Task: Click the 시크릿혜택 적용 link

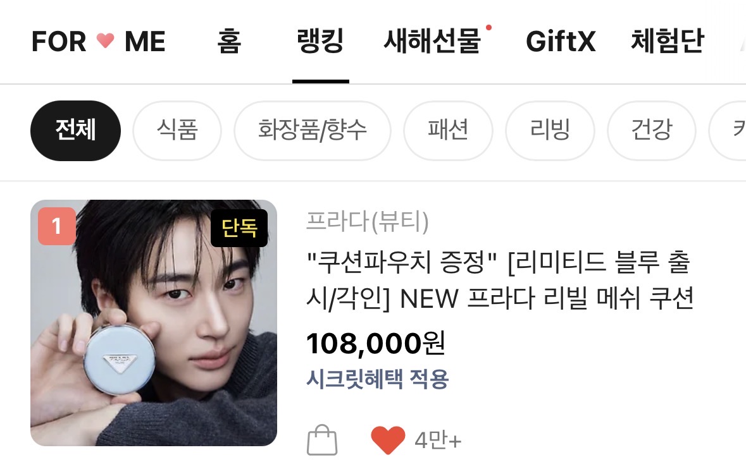Action: tap(377, 379)
